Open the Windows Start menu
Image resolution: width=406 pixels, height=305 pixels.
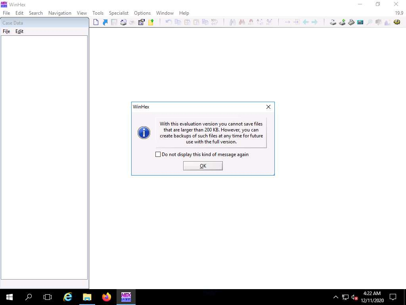click(10, 297)
